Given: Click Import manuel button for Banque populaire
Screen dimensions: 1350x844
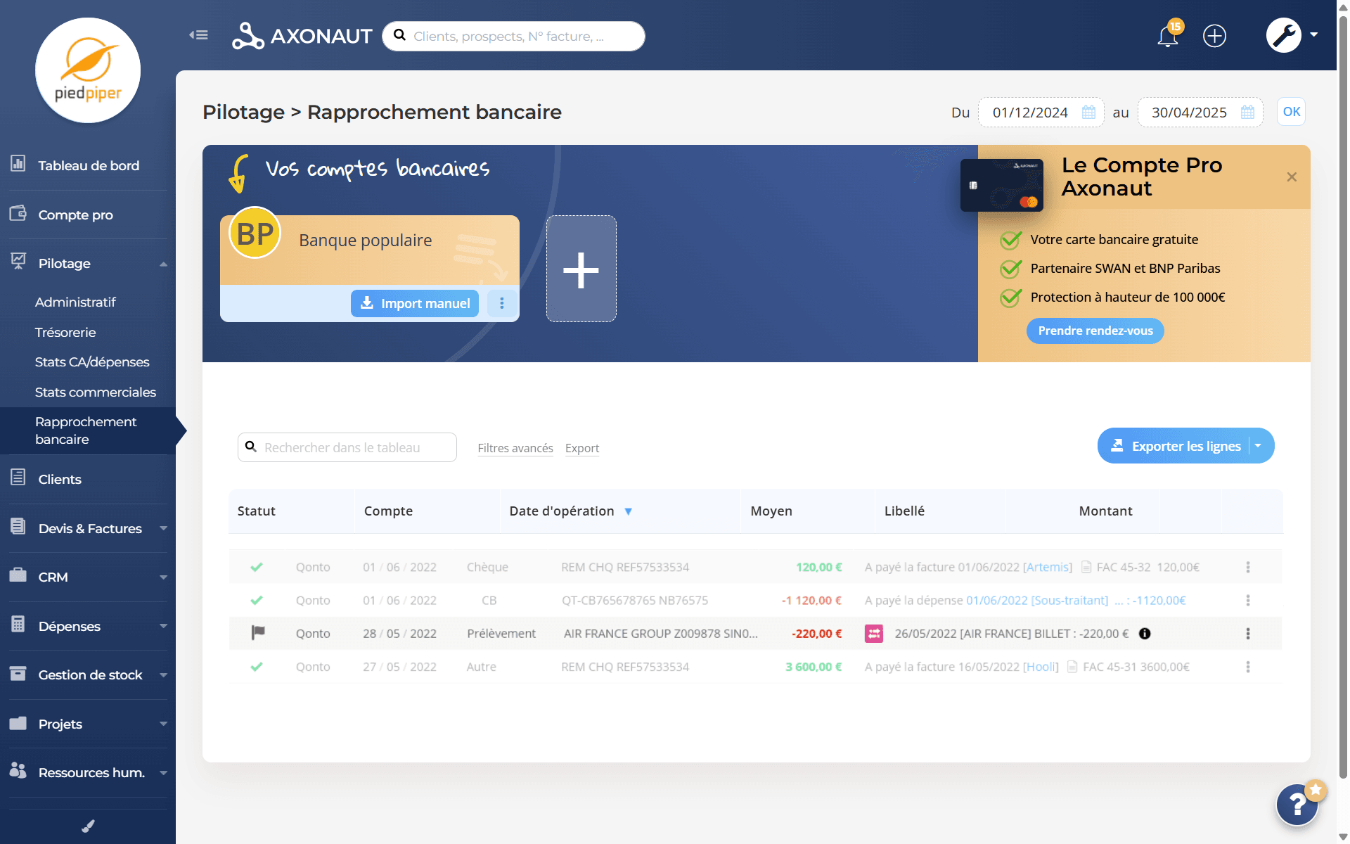Looking at the screenshot, I should click(415, 303).
